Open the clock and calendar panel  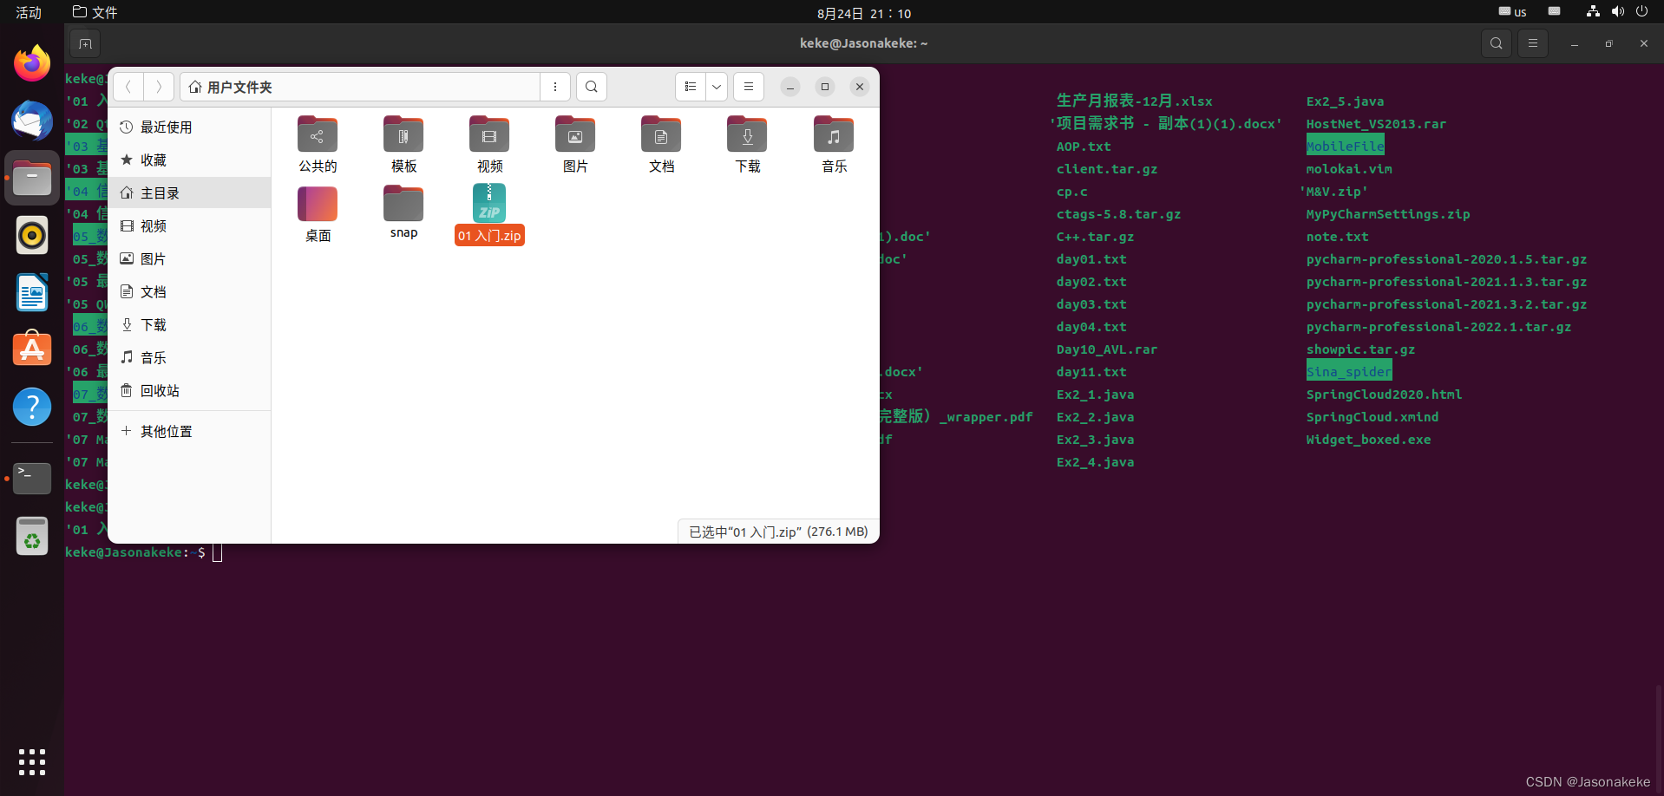tap(864, 13)
